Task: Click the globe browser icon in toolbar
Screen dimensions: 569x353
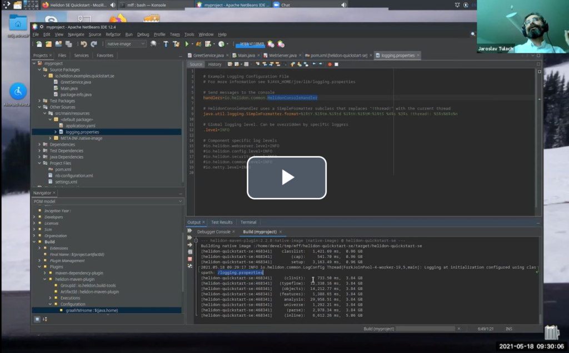Action: (153, 44)
